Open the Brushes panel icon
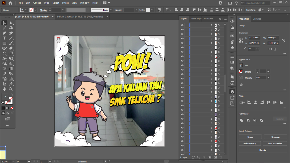Image resolution: width=290 pixels, height=163 pixels. (x=232, y=42)
